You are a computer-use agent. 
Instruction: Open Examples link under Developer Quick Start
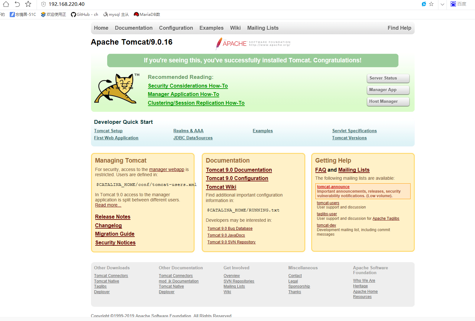coord(263,131)
